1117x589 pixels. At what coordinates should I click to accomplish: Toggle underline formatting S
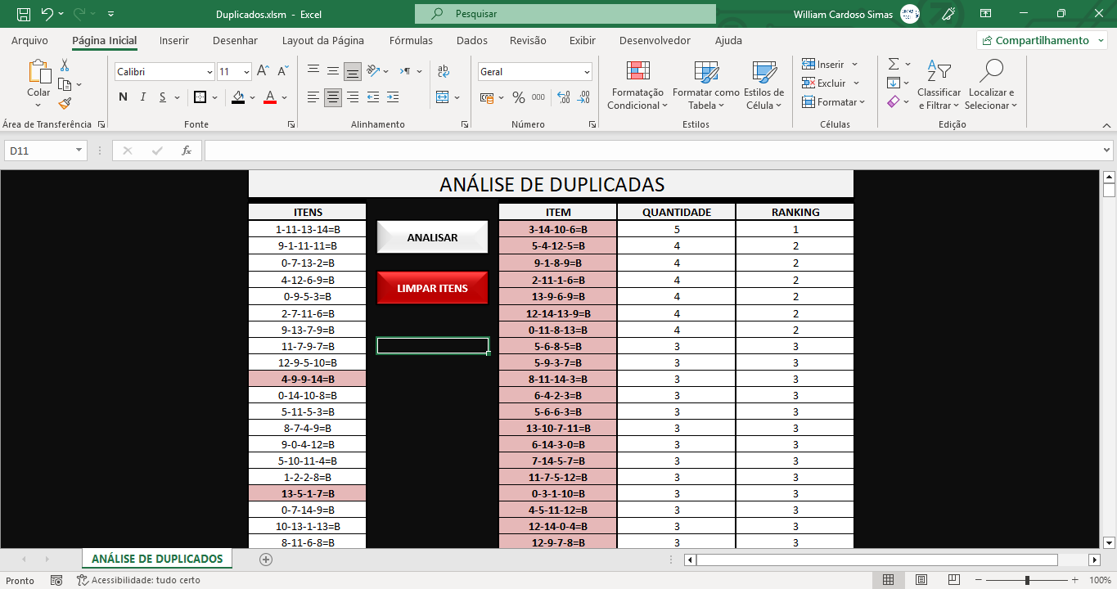coord(163,97)
